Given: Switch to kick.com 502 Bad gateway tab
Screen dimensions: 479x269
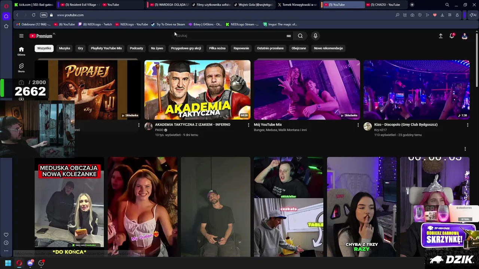Looking at the screenshot, I should click(34, 5).
